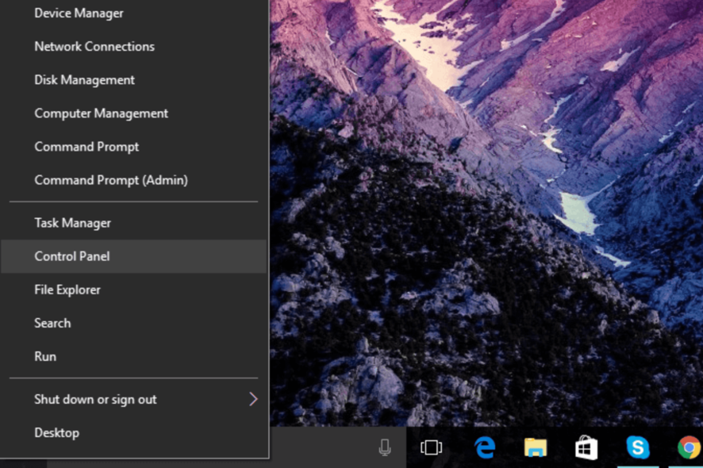Open File Explorer from the taskbar
Screen dimensions: 703x468
pyautogui.click(x=534, y=447)
